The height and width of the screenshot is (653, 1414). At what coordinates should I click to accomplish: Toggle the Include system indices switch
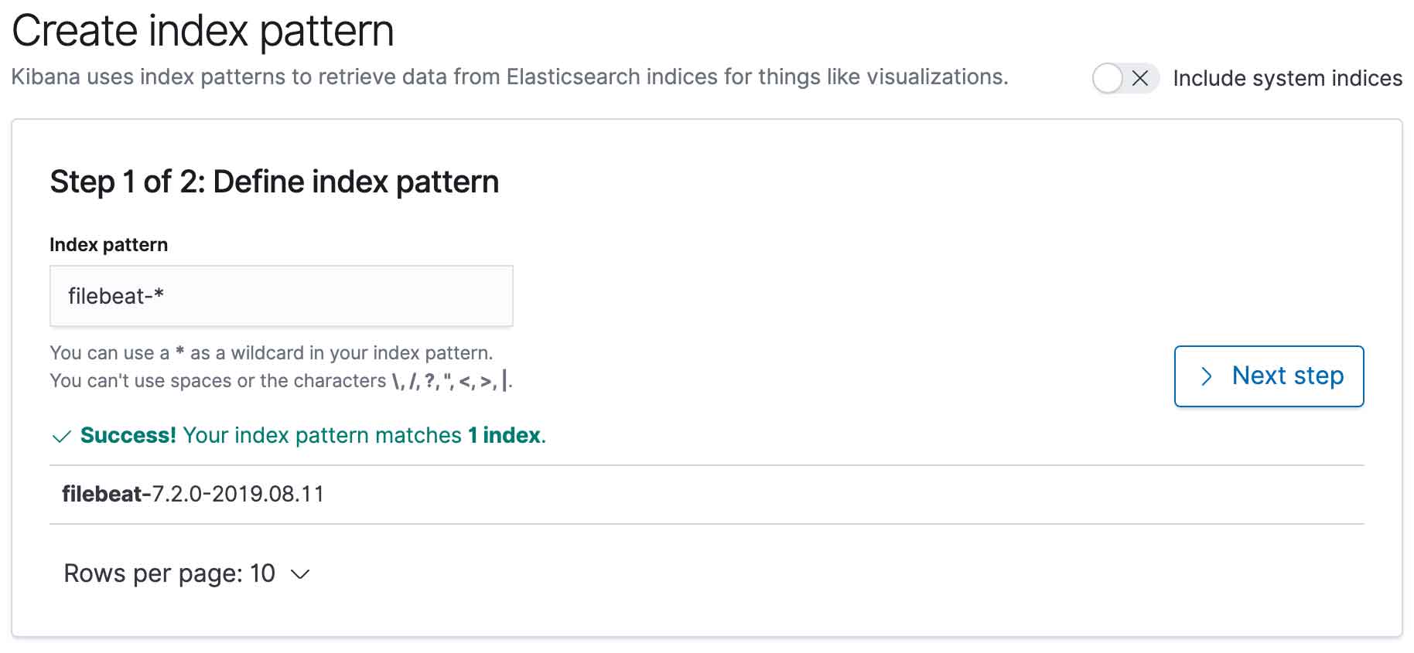1124,78
